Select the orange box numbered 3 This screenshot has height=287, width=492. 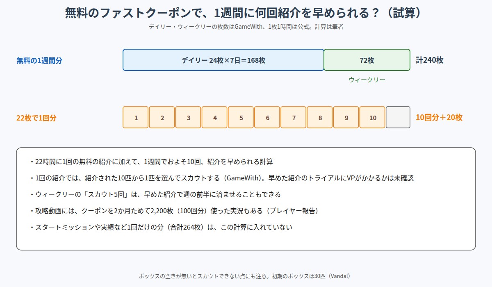(x=188, y=117)
